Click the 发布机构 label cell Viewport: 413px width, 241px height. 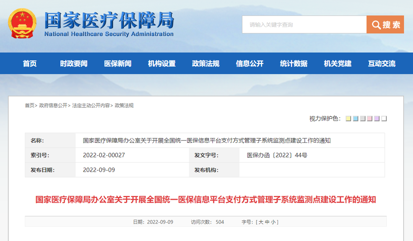coord(214,170)
